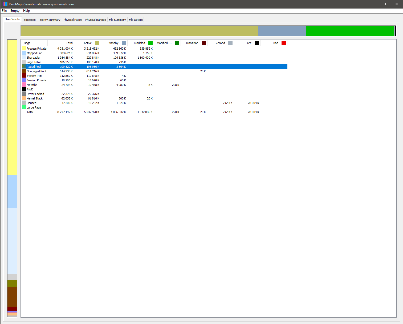Open the Physical Pages tab
The width and height of the screenshot is (403, 324).
pyautogui.click(x=73, y=20)
